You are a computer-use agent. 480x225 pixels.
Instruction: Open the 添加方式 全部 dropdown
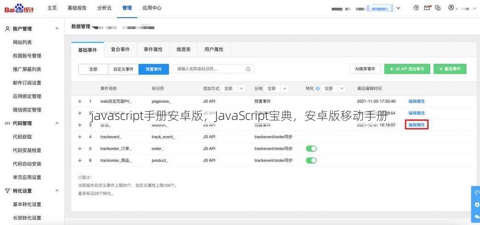[233, 88]
